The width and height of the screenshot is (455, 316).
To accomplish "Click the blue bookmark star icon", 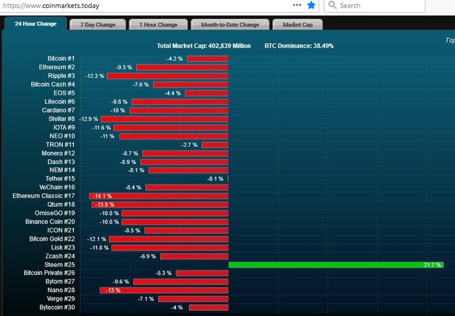I will click(x=311, y=5).
